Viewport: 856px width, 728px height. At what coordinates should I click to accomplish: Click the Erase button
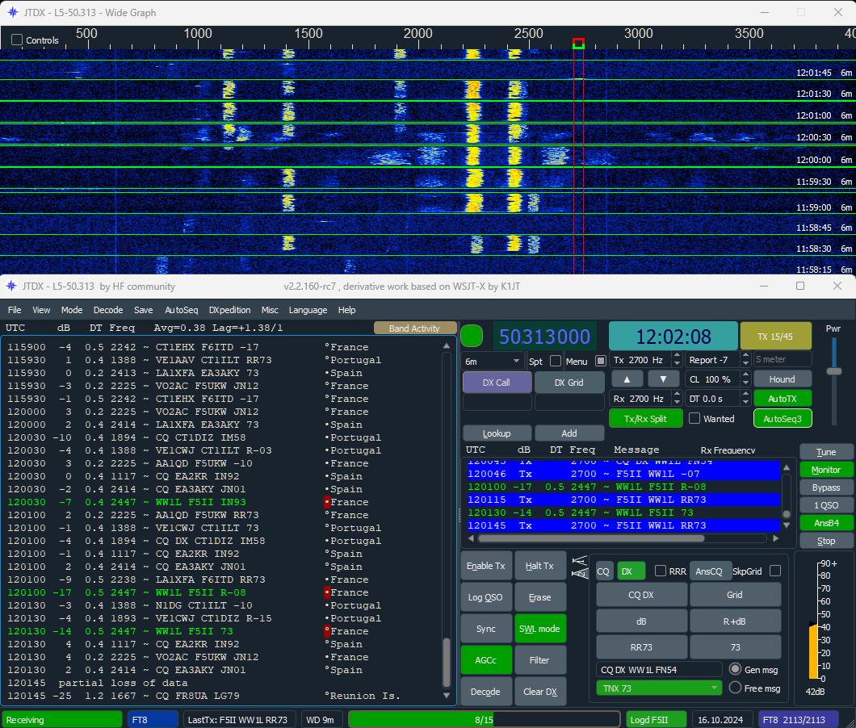point(539,597)
